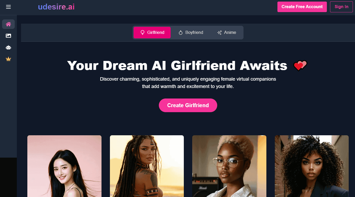Open the robot AI characters sidebar icon
This screenshot has width=355, height=197.
pos(8,48)
